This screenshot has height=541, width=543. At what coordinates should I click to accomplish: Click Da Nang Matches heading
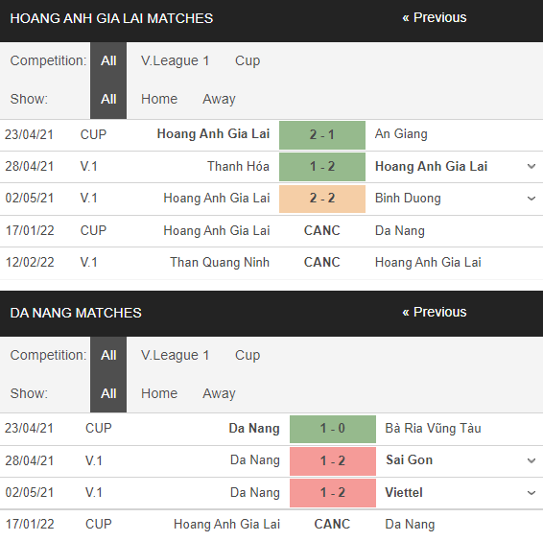coord(76,313)
